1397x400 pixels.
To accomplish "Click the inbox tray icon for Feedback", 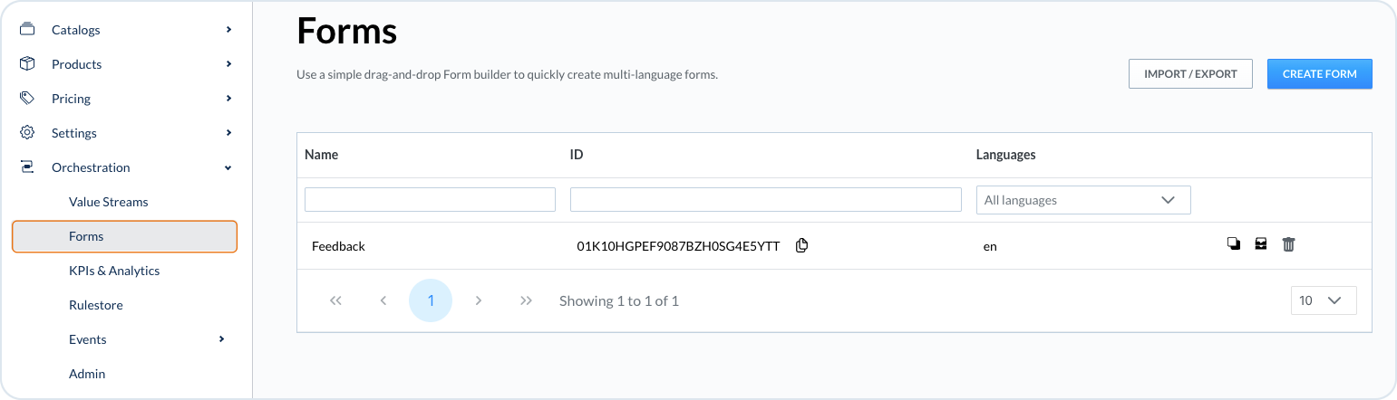I will tap(1260, 244).
